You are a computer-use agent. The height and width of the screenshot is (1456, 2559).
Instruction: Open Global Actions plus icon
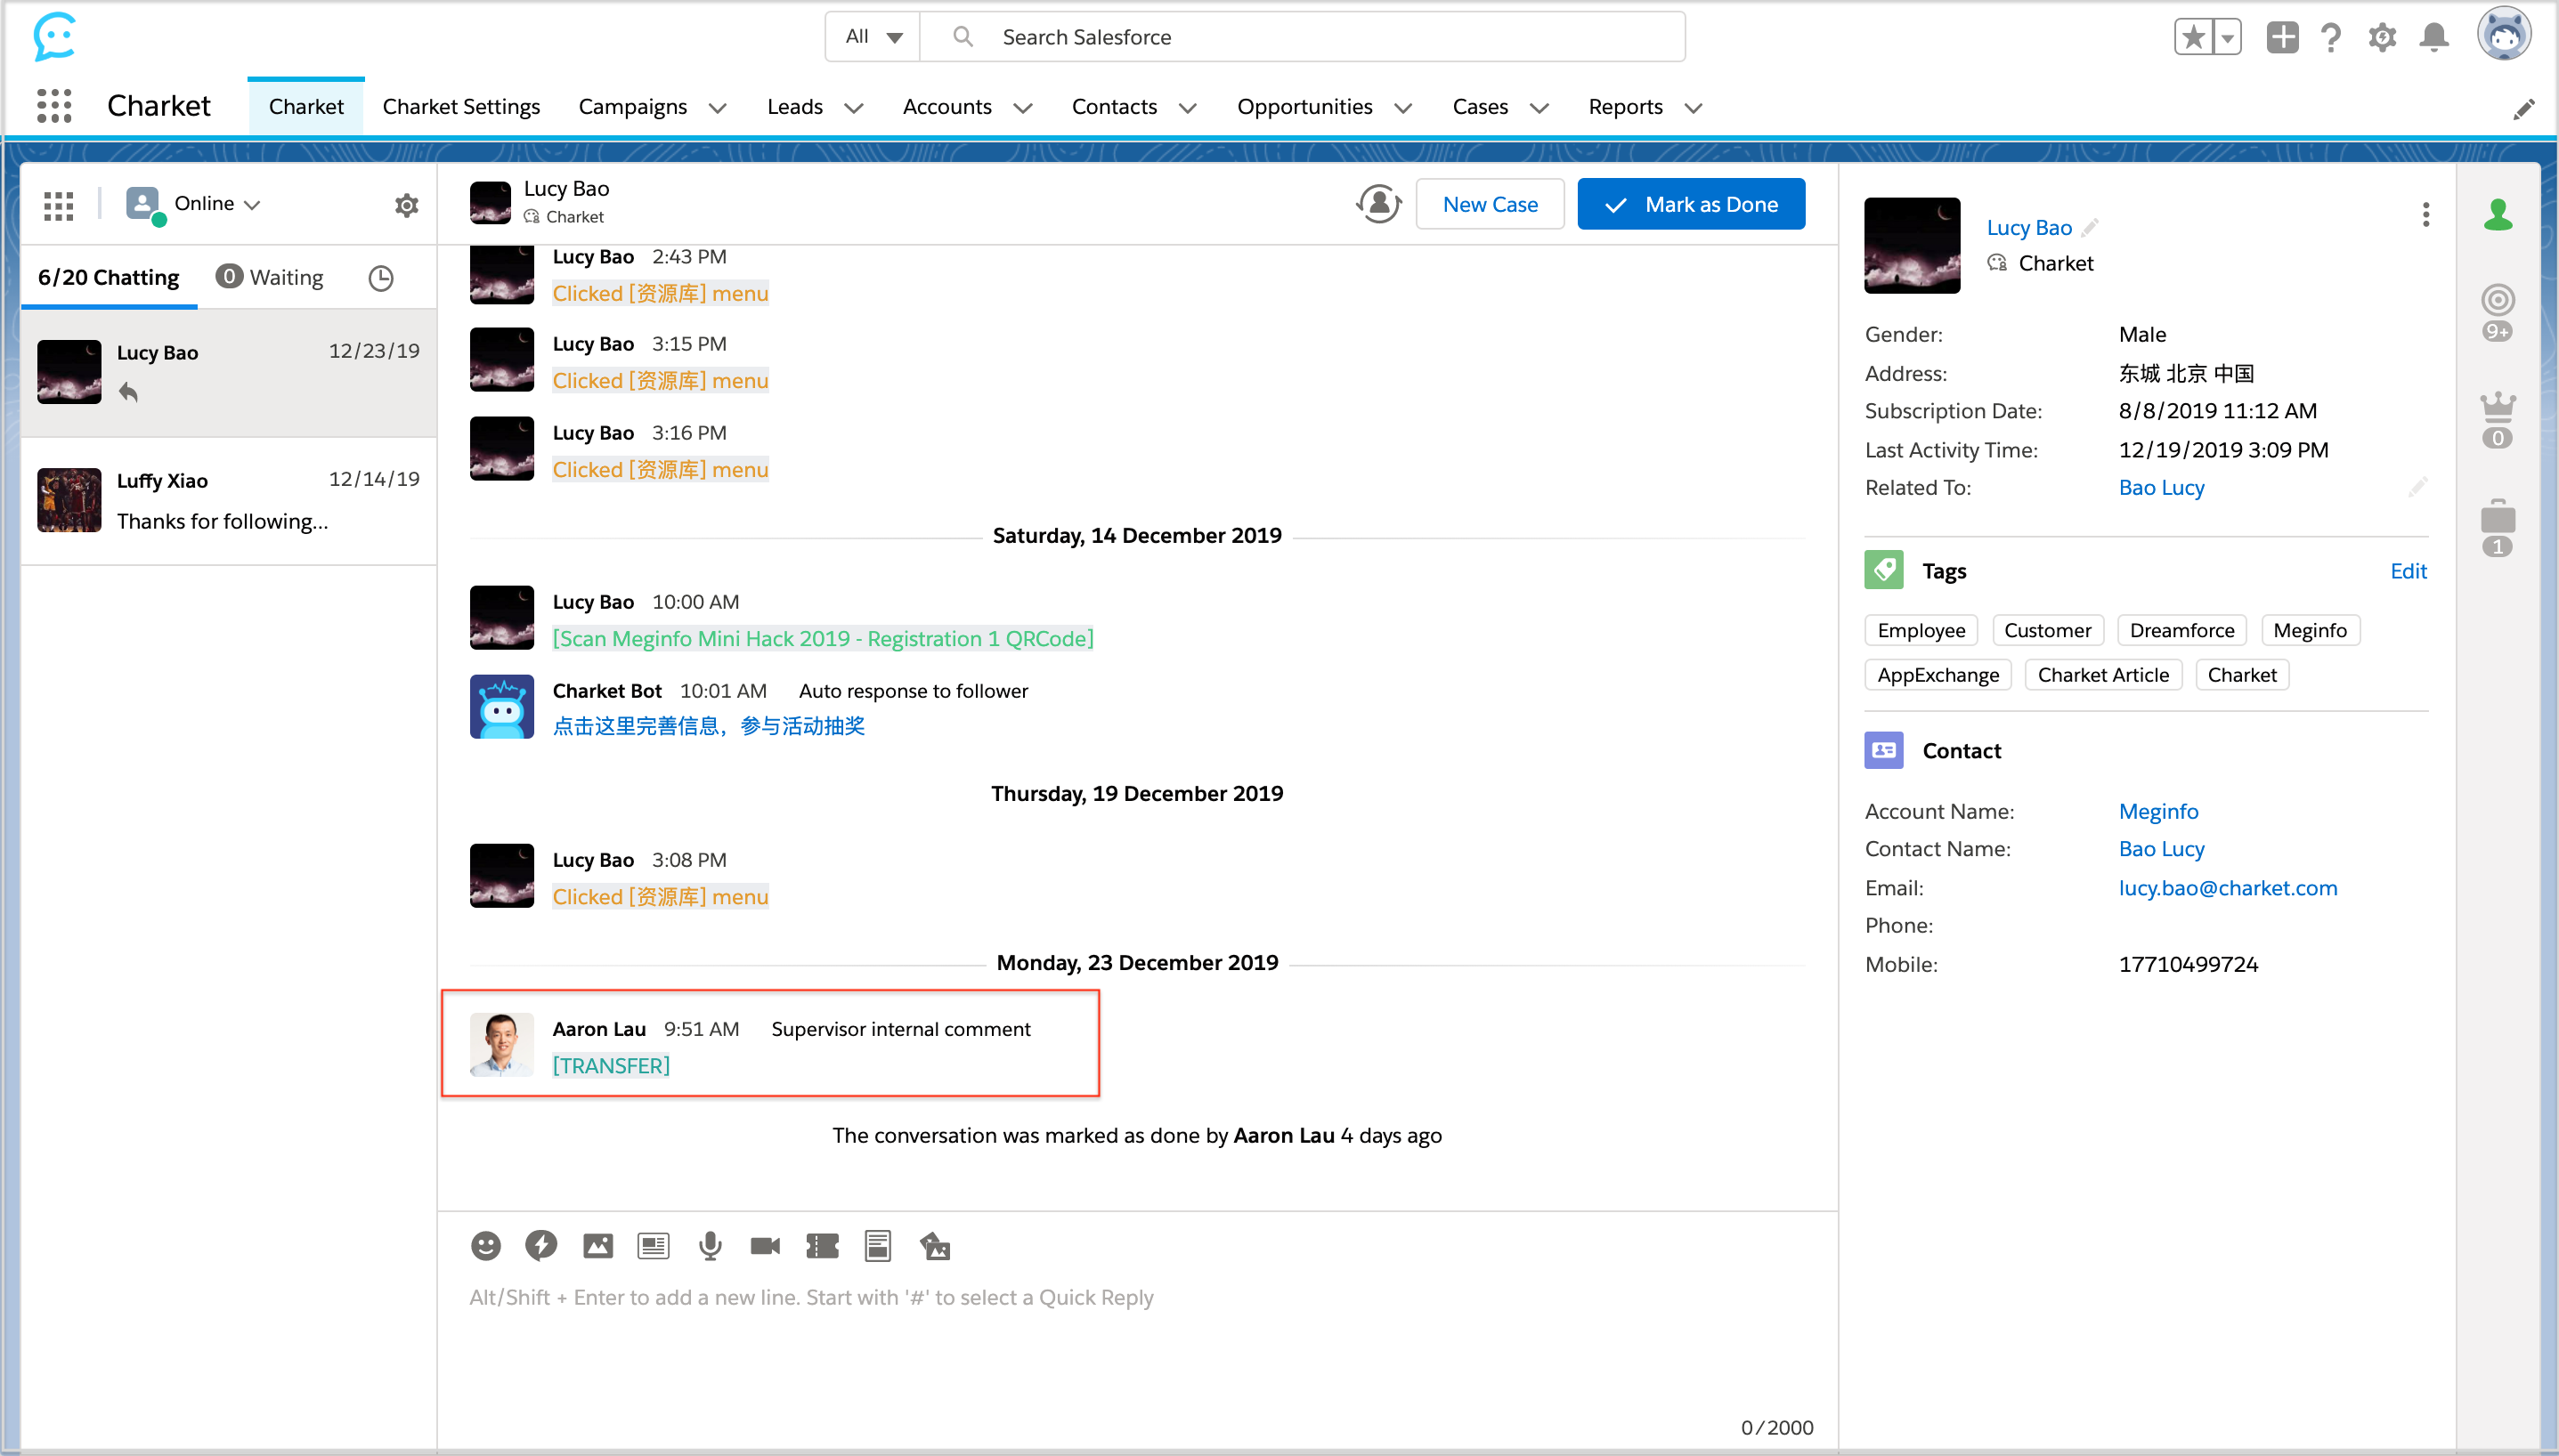2282,37
